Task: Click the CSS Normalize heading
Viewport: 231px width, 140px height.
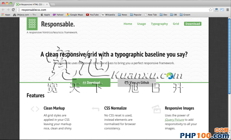Action: pyautogui.click(x=115, y=108)
